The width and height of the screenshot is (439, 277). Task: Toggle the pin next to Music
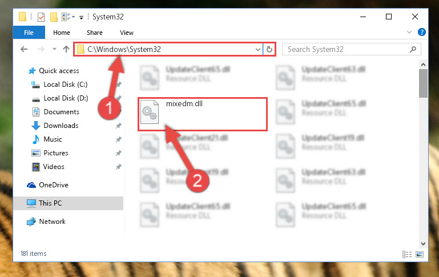(119, 139)
